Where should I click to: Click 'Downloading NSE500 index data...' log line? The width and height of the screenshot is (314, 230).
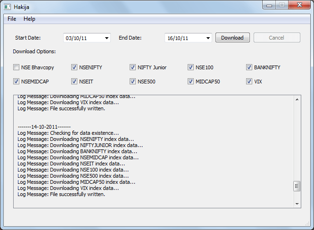(x=73, y=176)
